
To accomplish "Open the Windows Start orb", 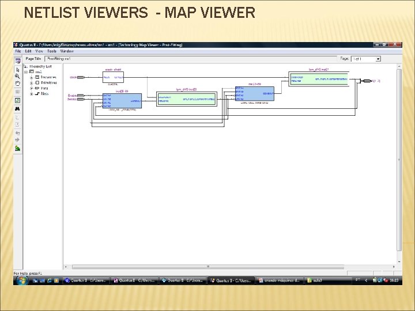I will pyautogui.click(x=22, y=280).
